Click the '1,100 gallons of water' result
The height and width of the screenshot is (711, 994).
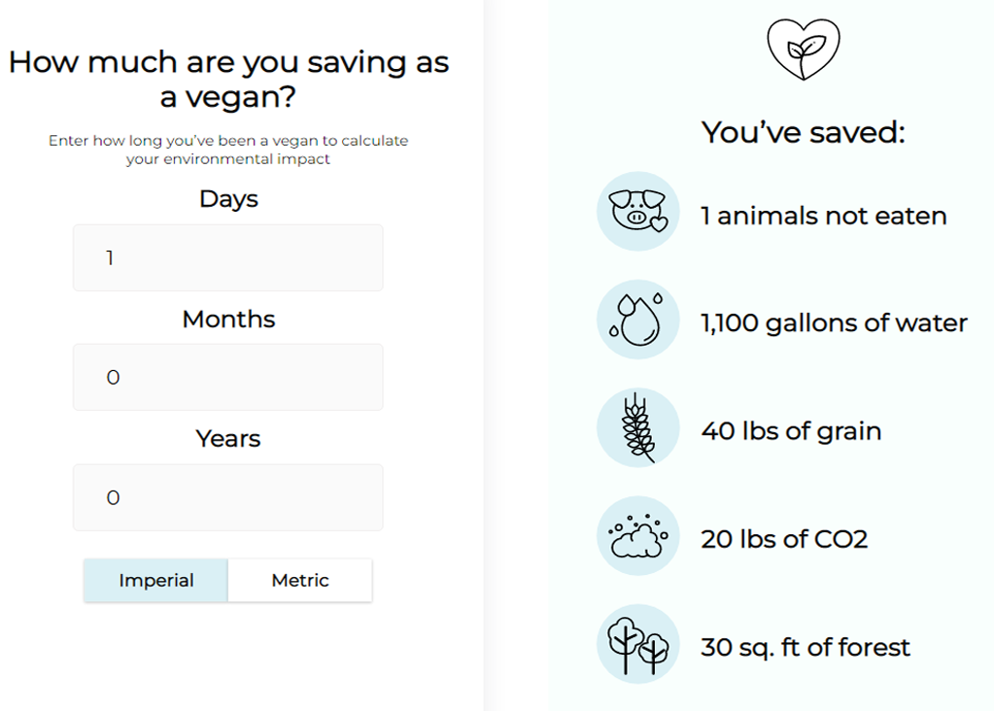coord(835,323)
